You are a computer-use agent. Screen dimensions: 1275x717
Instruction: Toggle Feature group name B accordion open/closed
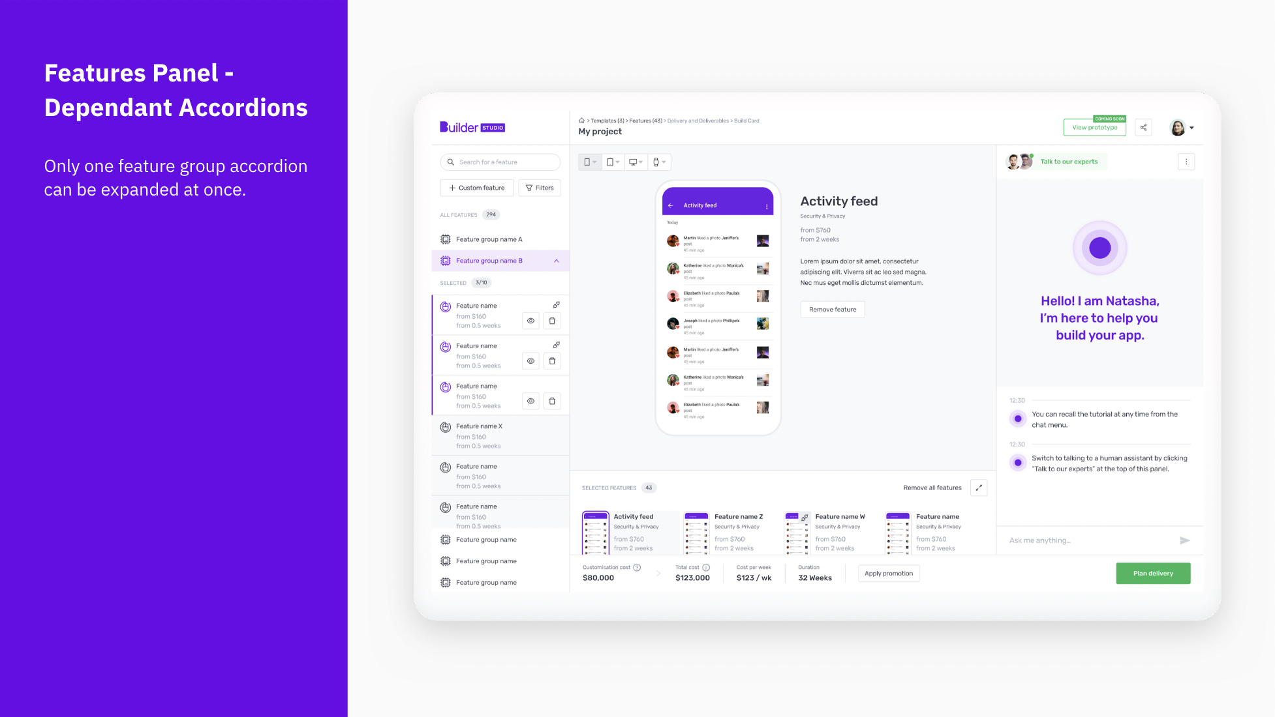(x=558, y=261)
